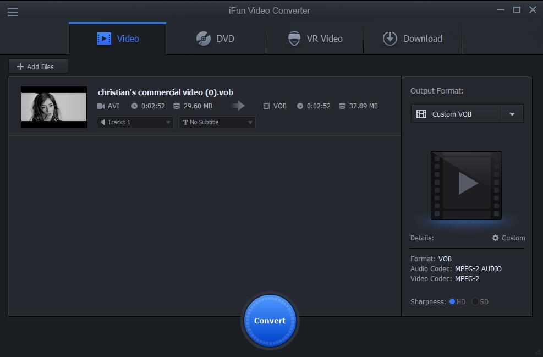Image resolution: width=543 pixels, height=357 pixels.
Task: Select file name christian's commercial video (0).vob
Action: [x=165, y=92]
